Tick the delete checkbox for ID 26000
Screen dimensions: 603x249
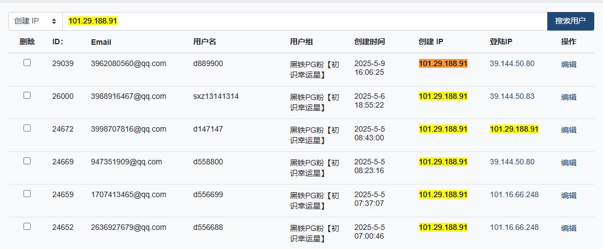(27, 96)
